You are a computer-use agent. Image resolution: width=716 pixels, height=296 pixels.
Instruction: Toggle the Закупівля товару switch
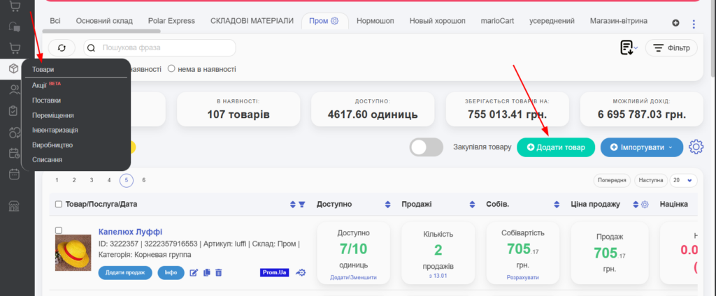coord(427,147)
